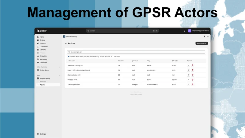Click the City column header
Viewport: 245px width, 138px height.
tap(149, 61)
